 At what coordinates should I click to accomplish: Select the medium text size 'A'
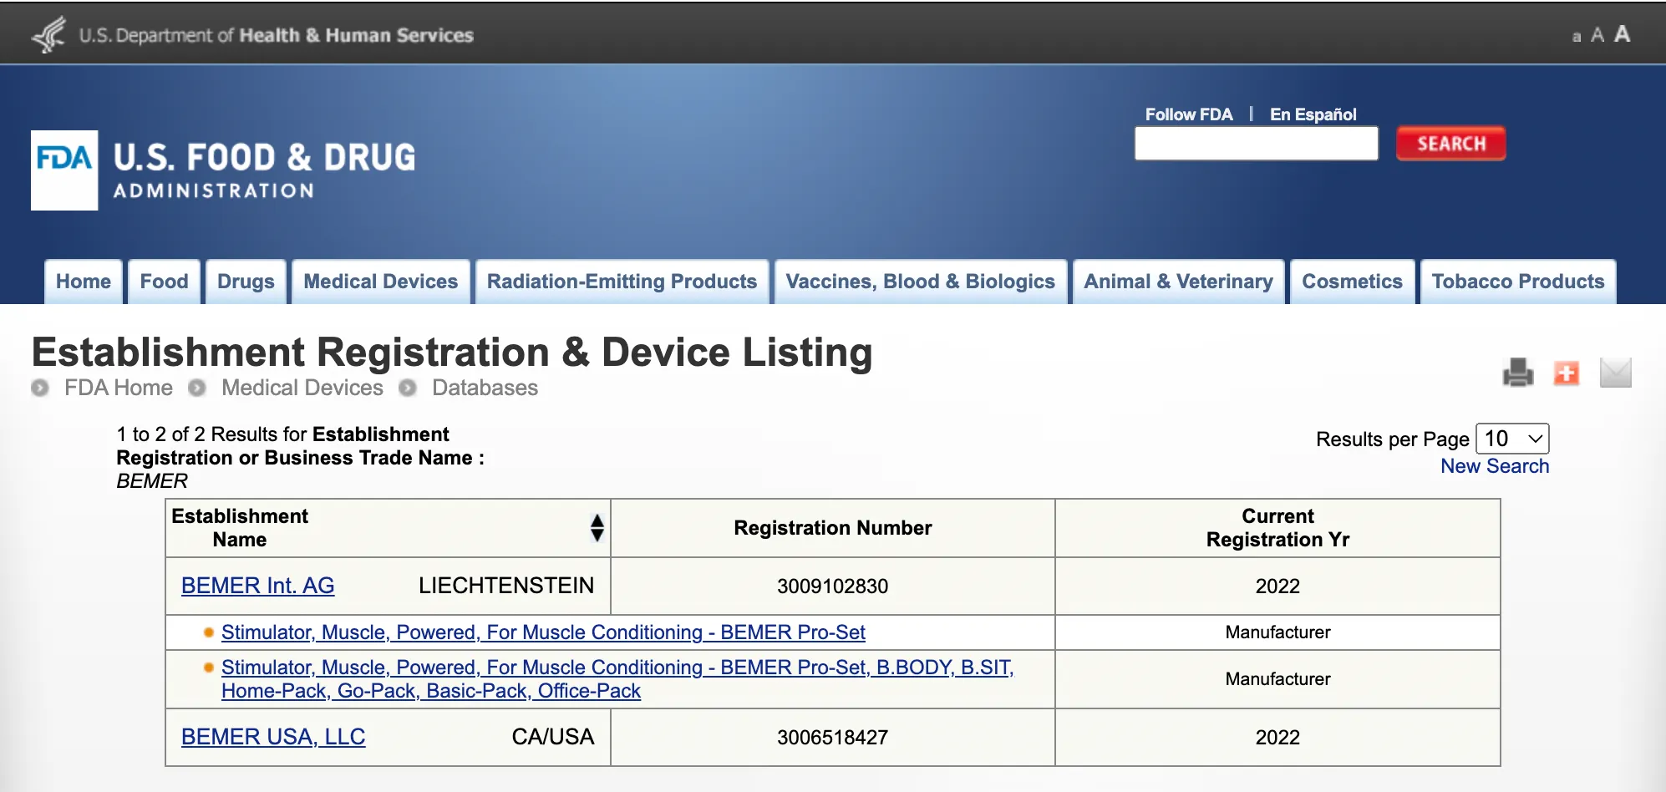coord(1597,35)
